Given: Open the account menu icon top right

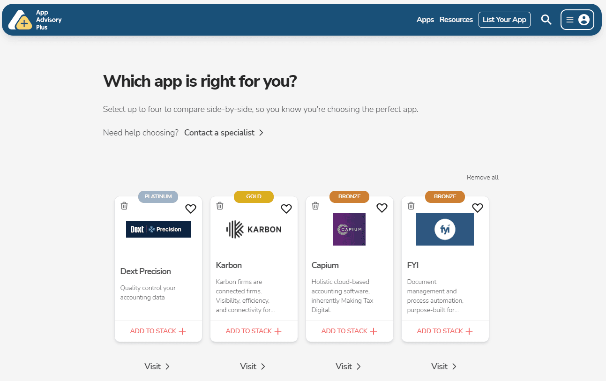Looking at the screenshot, I should [584, 20].
